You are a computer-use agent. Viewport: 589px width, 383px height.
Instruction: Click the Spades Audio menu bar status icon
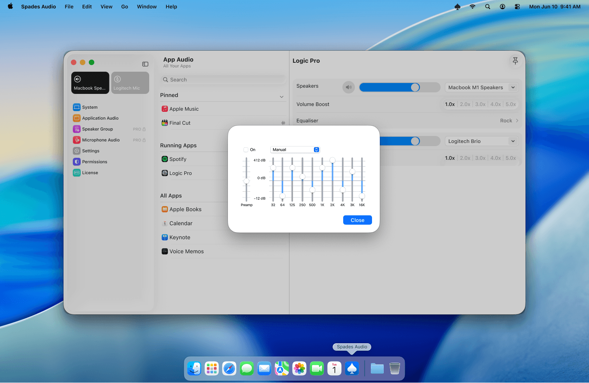coord(457,7)
